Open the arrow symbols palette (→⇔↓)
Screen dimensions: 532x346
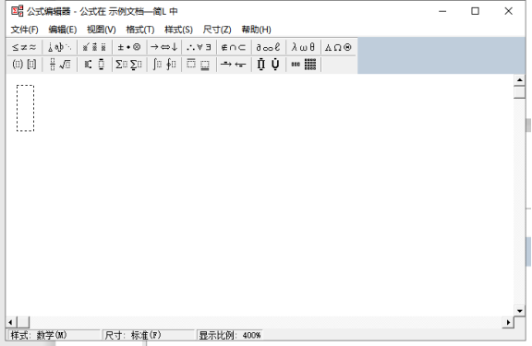click(163, 47)
